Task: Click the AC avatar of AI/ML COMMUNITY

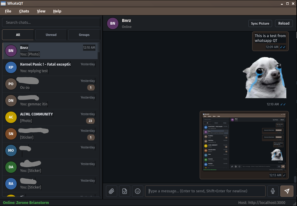Action: [11, 117]
